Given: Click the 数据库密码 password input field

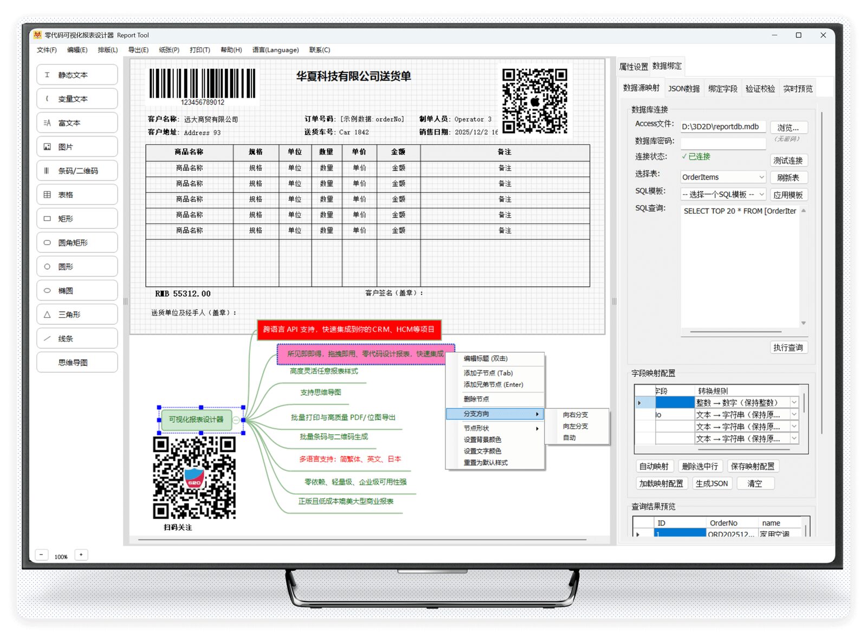Looking at the screenshot, I should click(723, 143).
